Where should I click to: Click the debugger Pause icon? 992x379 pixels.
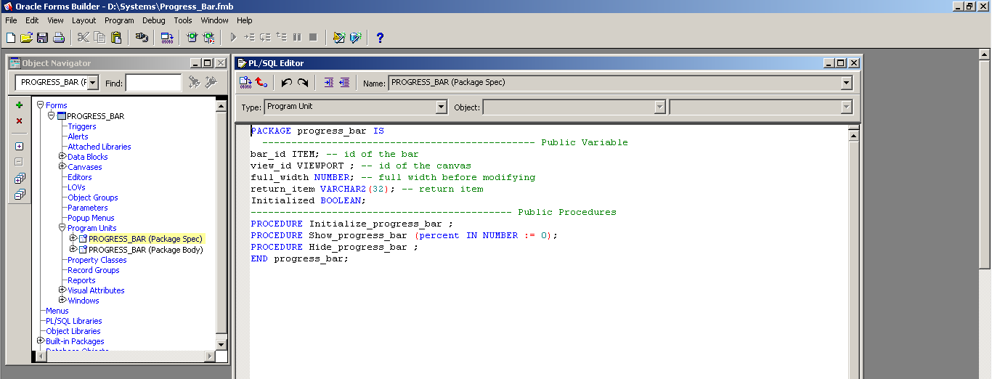tap(297, 37)
